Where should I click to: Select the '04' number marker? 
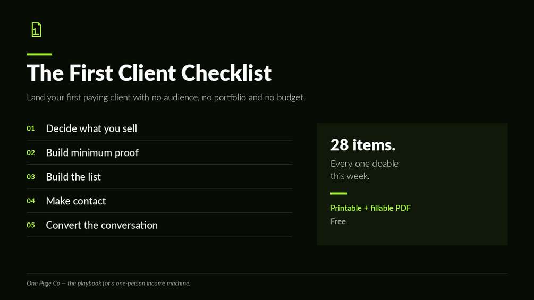[31, 201]
